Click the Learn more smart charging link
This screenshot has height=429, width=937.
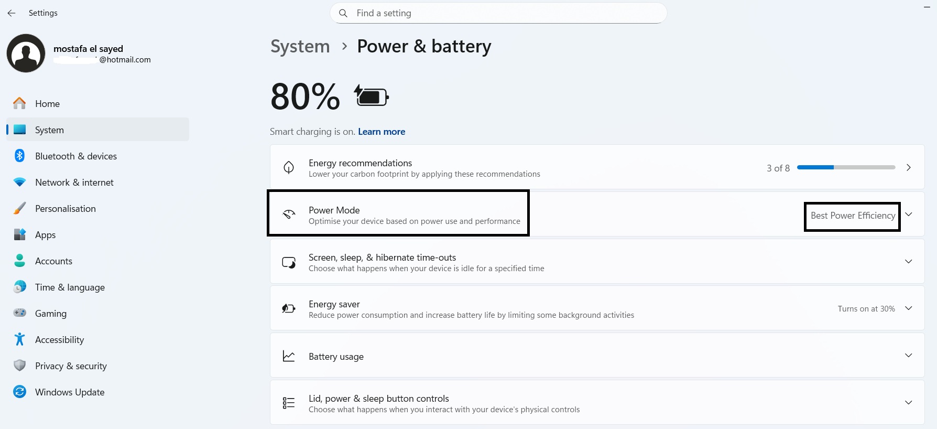tap(382, 132)
